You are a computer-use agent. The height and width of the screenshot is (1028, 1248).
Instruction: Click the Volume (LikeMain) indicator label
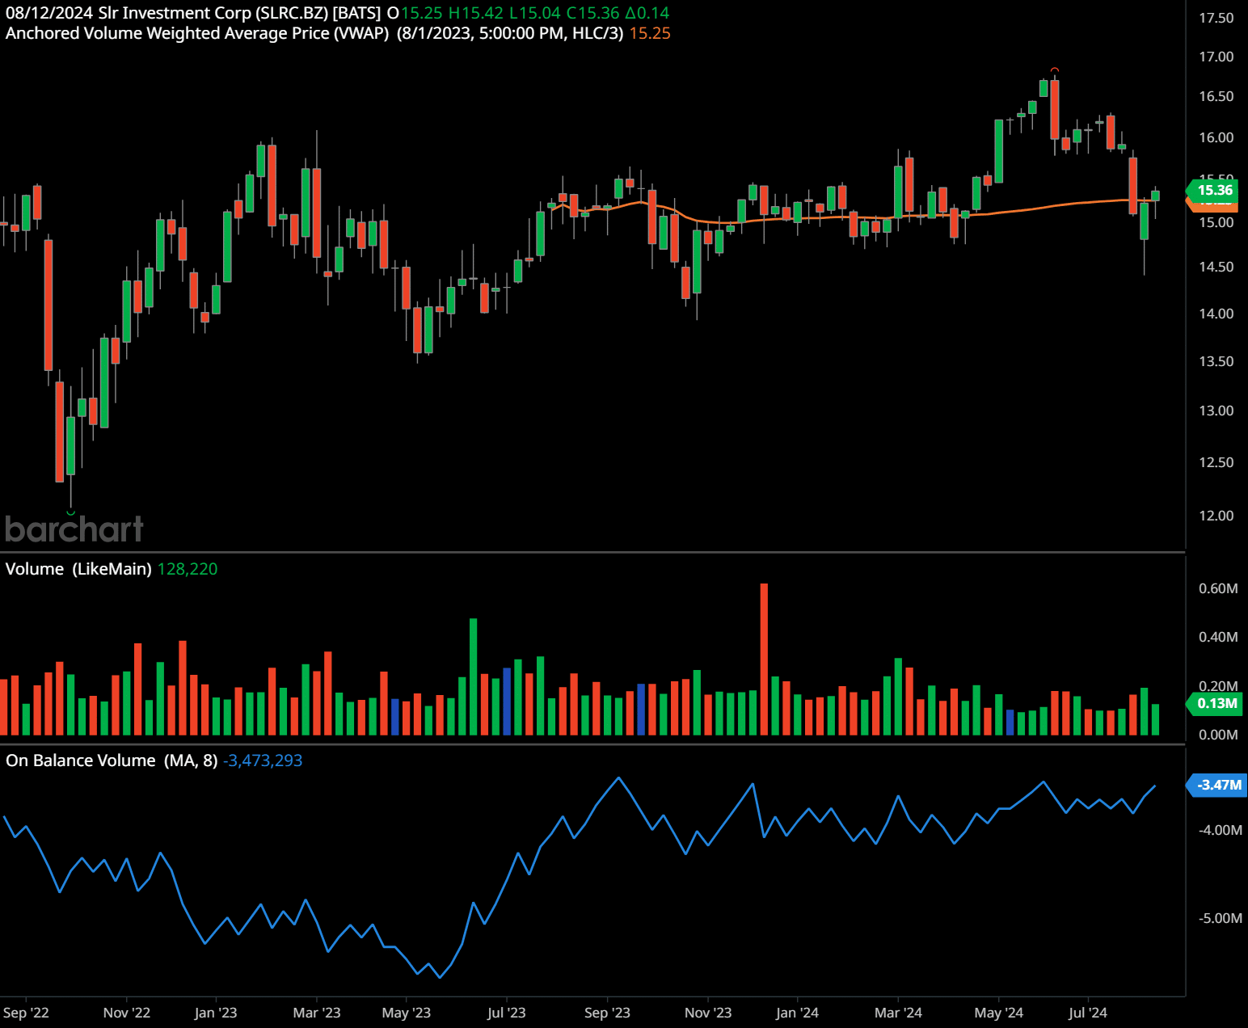[x=78, y=569]
